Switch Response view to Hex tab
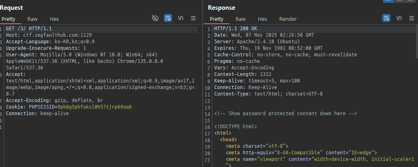The image size is (418, 167). (262, 19)
